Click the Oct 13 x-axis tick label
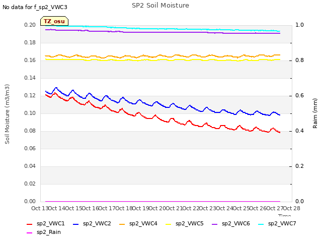The height and width of the screenshot is (242, 322). coord(40,208)
